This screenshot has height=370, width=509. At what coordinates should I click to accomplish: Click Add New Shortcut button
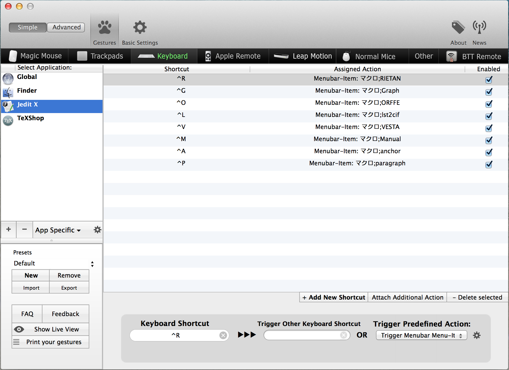(x=334, y=297)
